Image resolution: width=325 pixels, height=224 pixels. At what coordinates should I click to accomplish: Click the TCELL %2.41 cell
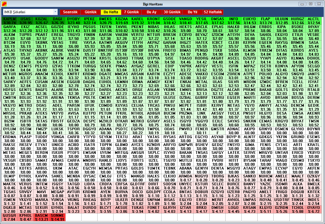pos(298,84)
